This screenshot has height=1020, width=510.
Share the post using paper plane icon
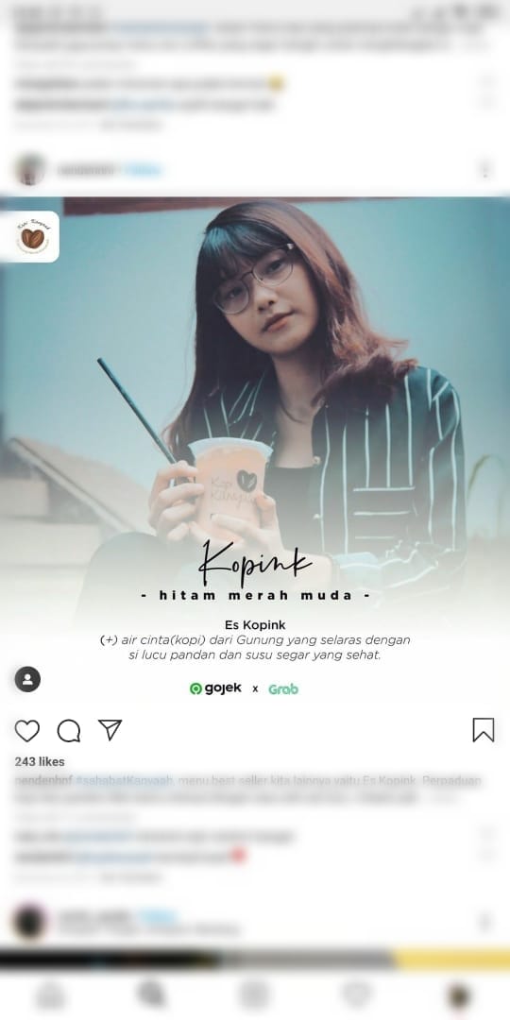click(x=110, y=730)
